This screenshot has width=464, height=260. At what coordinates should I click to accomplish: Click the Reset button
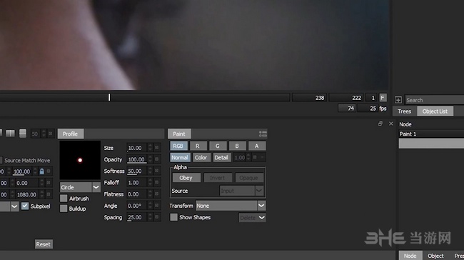coord(44,244)
